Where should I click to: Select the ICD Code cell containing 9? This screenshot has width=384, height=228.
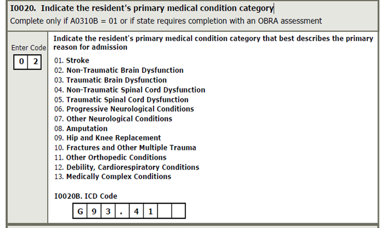click(94, 211)
